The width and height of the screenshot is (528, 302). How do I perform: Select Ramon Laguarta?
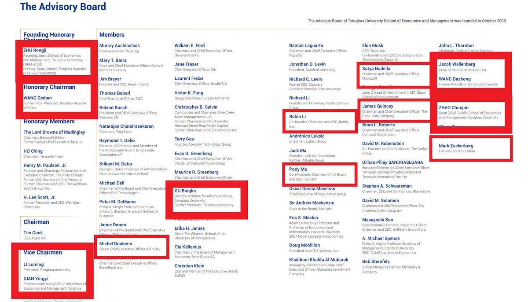[306, 45]
